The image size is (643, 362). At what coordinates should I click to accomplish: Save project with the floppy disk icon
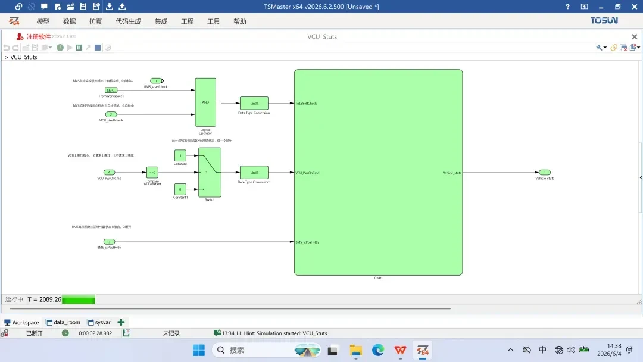83,7
